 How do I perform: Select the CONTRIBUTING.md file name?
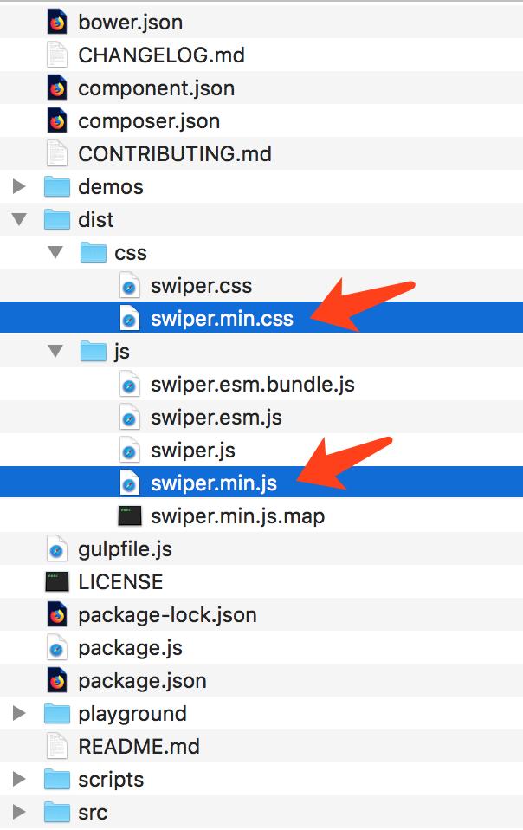point(175,154)
